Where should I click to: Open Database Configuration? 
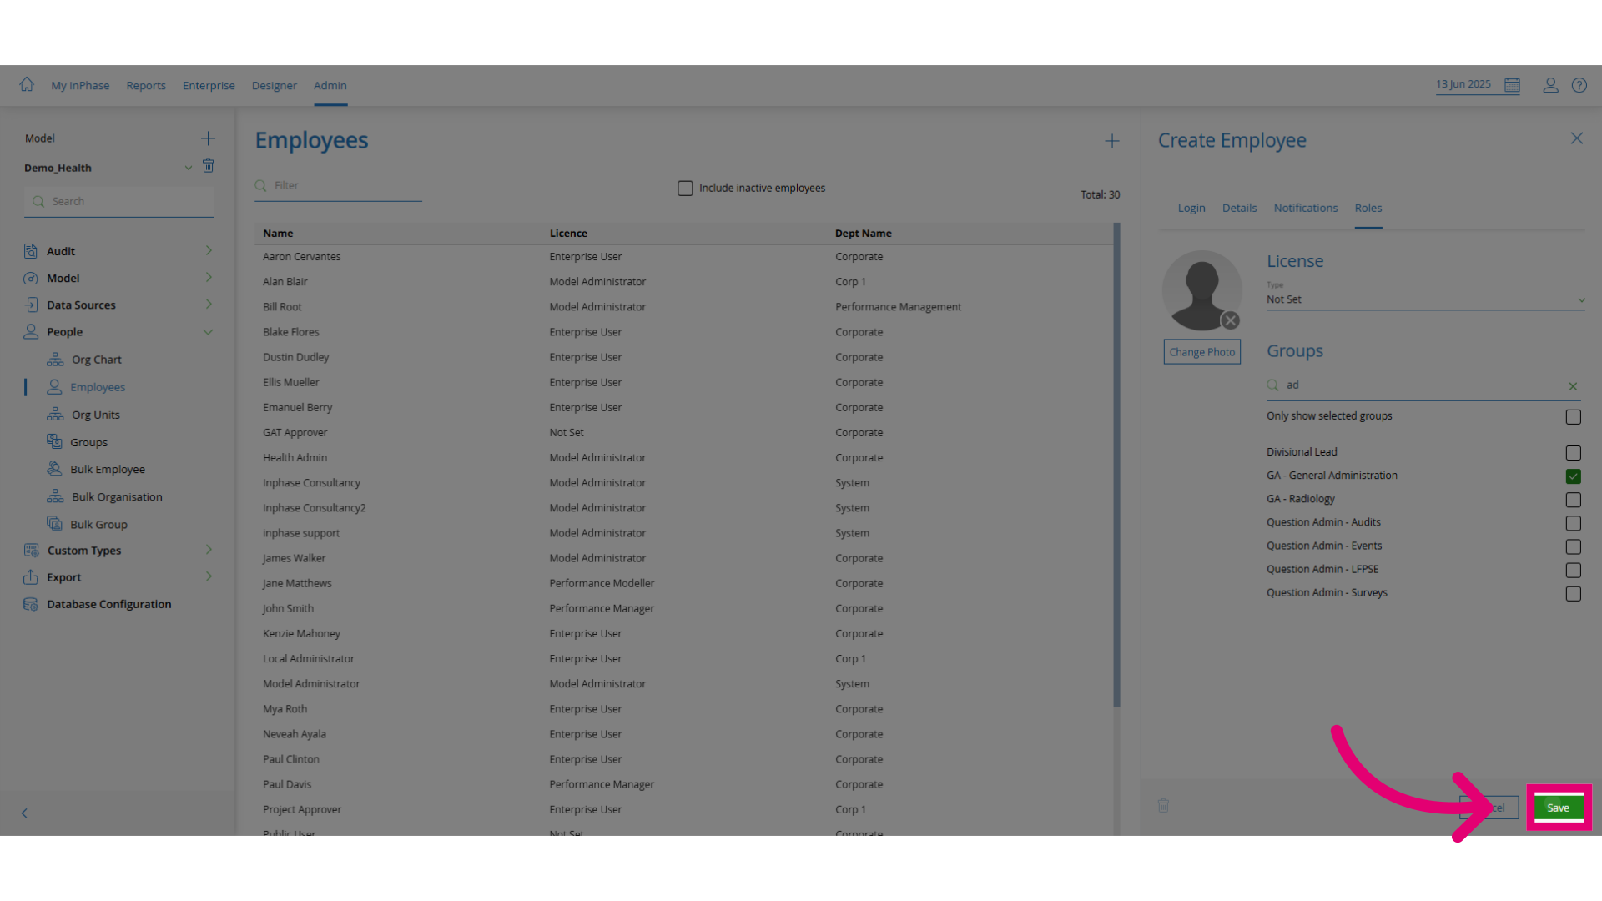(108, 604)
